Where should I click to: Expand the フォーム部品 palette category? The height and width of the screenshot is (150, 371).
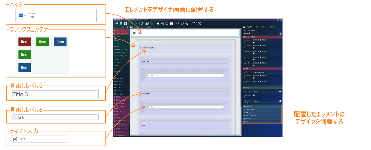121,103
